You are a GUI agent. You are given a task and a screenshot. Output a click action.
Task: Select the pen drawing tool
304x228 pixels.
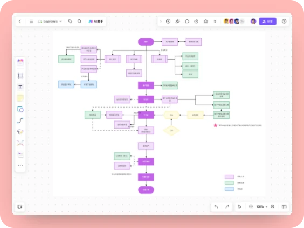coord(20,132)
